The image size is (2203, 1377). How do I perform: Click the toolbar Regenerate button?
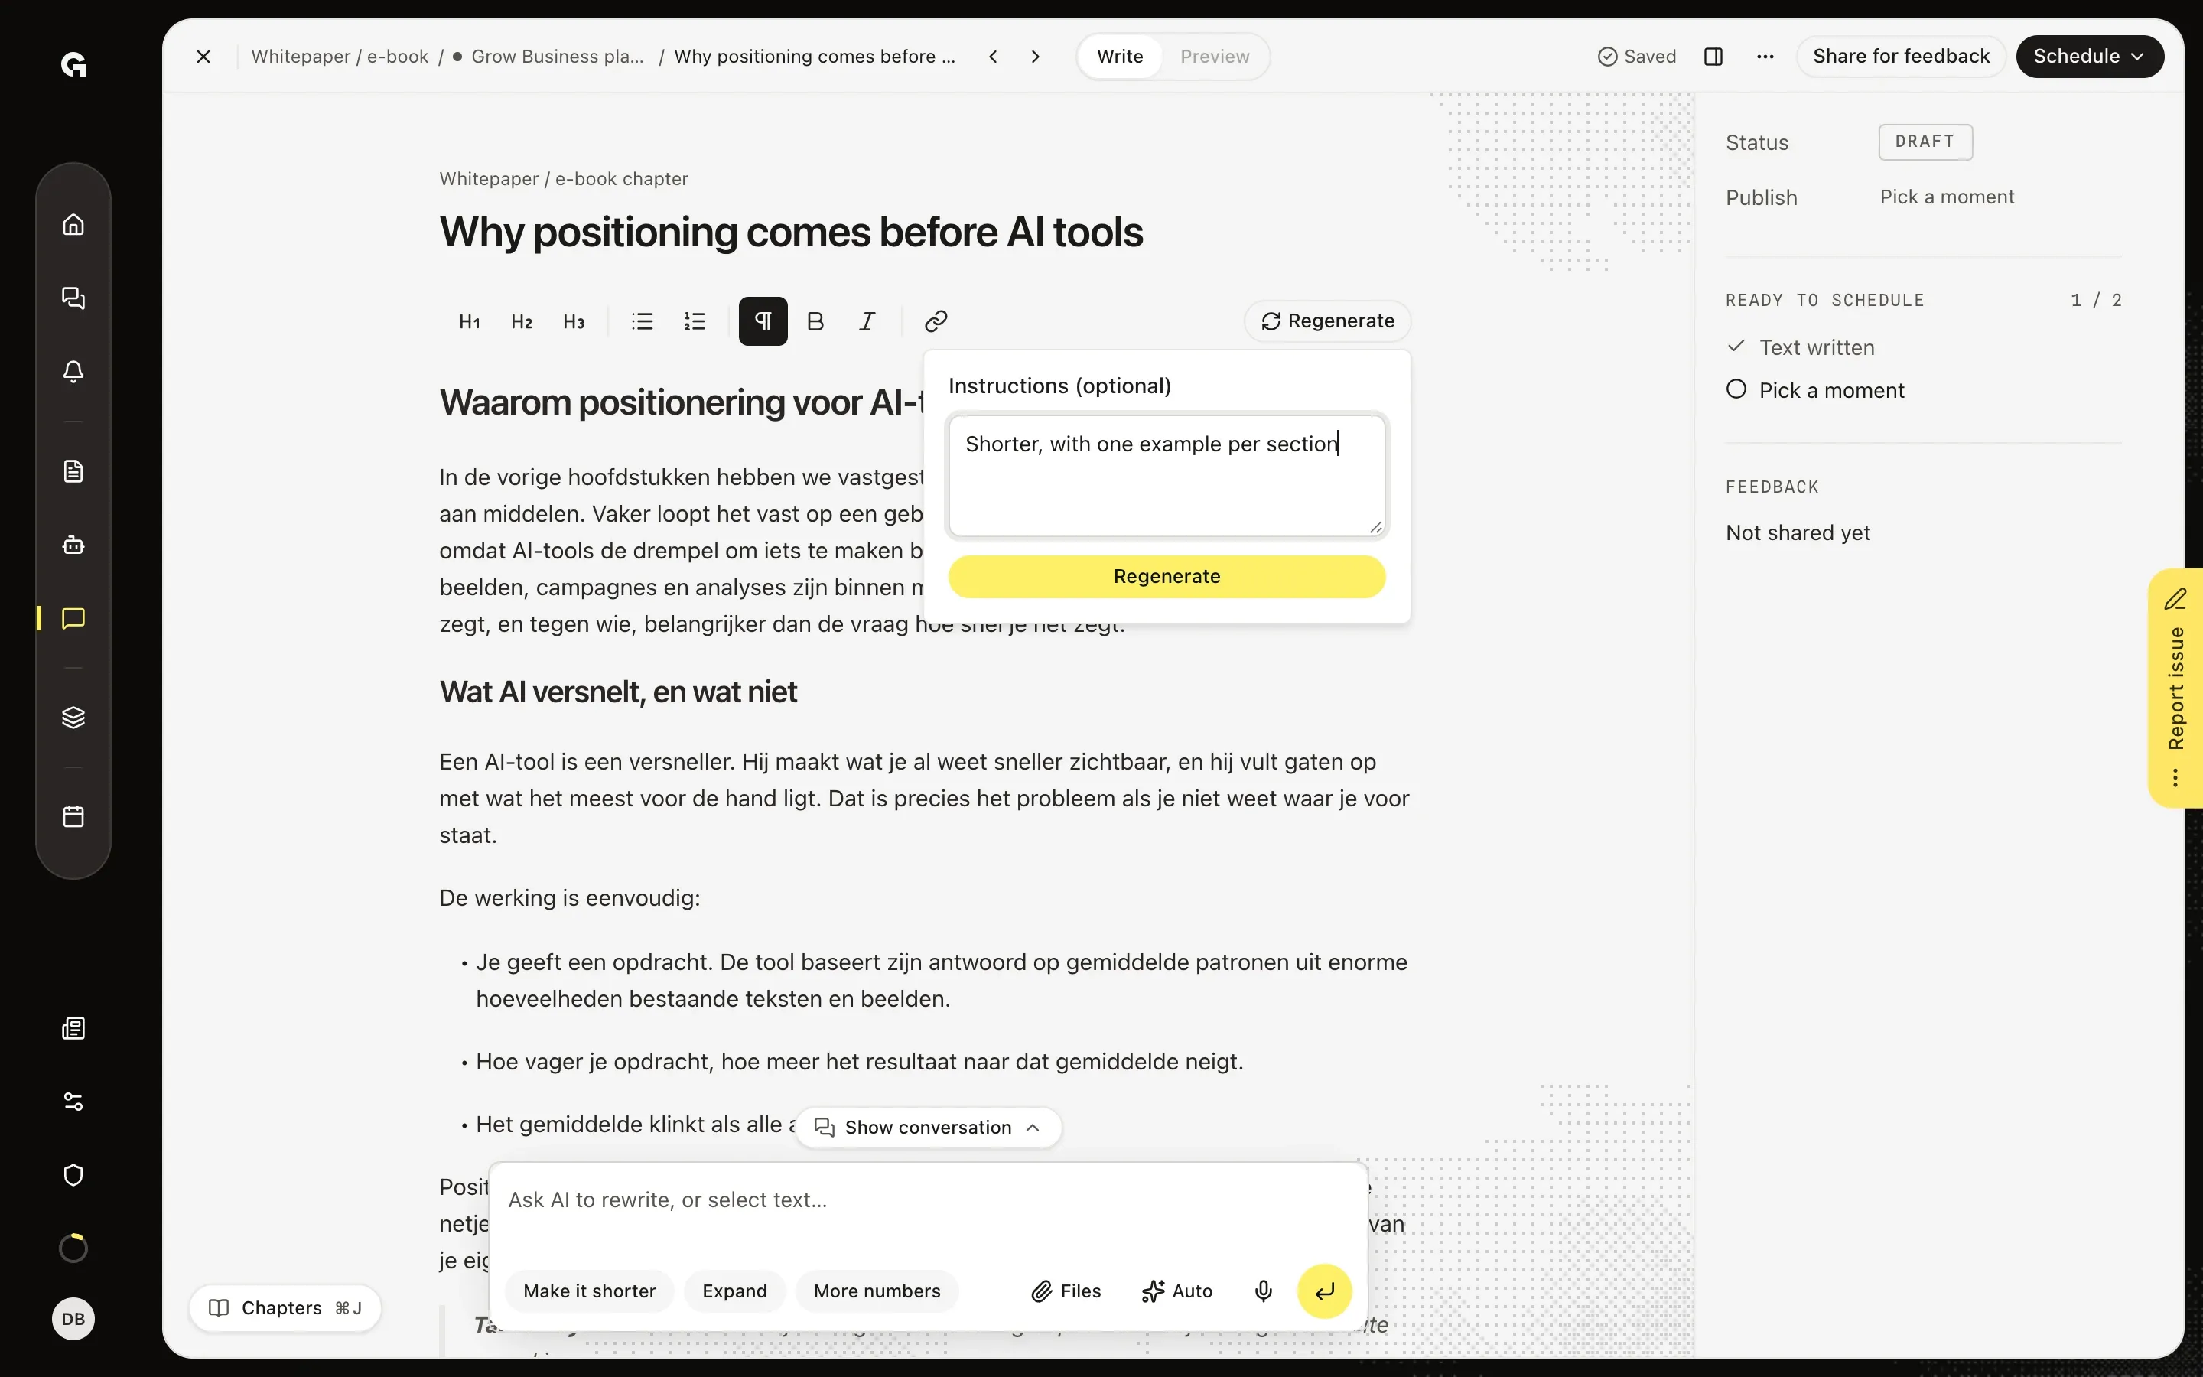tap(1327, 321)
